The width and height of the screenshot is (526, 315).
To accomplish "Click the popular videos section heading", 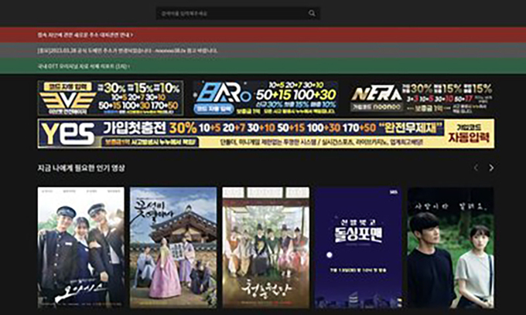I will [x=81, y=168].
